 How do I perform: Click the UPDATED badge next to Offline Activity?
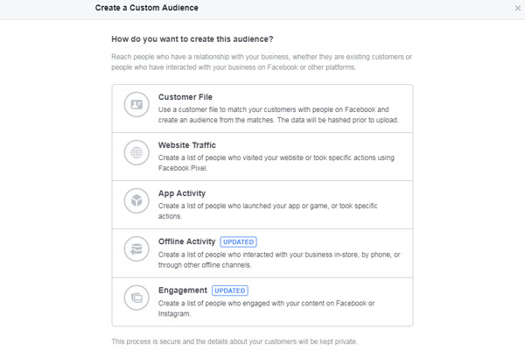(238, 241)
